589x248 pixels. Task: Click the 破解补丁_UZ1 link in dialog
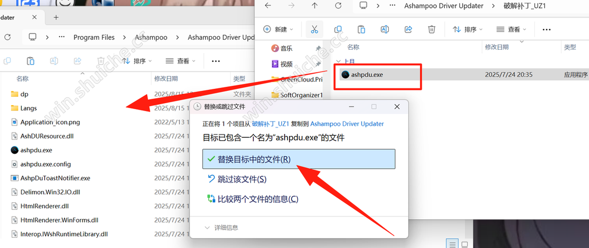[x=271, y=124]
